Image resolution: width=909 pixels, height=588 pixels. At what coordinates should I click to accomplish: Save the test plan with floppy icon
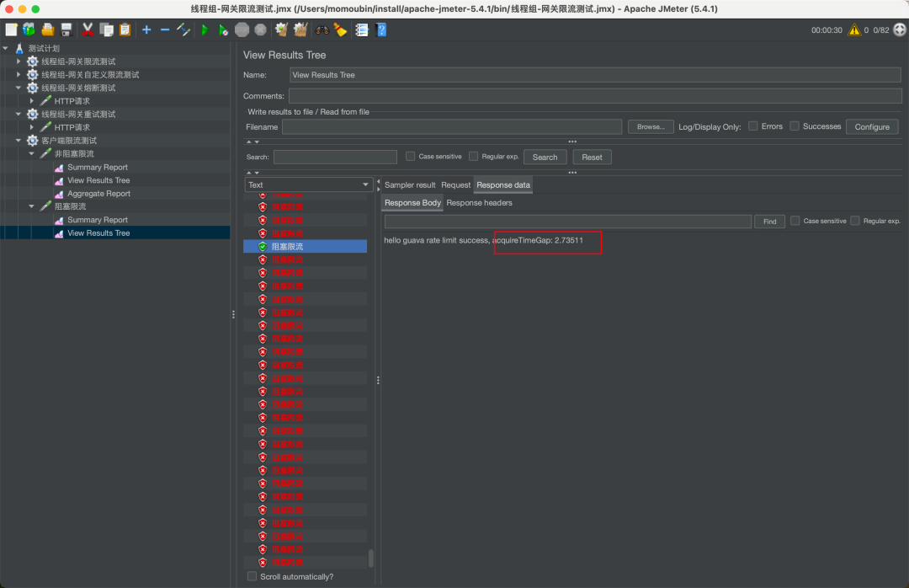tap(66, 29)
